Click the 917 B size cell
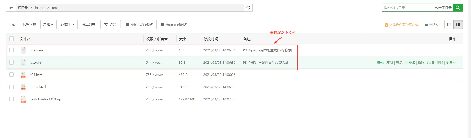The height and width of the screenshot is (138, 471). tap(183, 87)
